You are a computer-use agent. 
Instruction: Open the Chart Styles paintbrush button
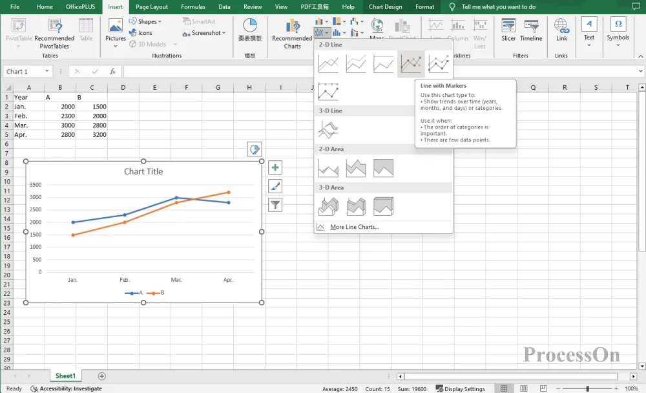(x=275, y=186)
